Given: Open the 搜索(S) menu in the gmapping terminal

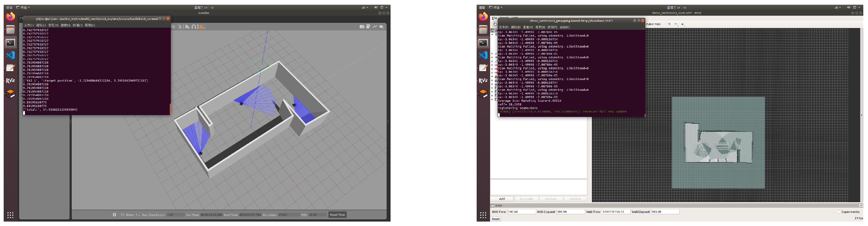Looking at the screenshot, I should point(540,27).
